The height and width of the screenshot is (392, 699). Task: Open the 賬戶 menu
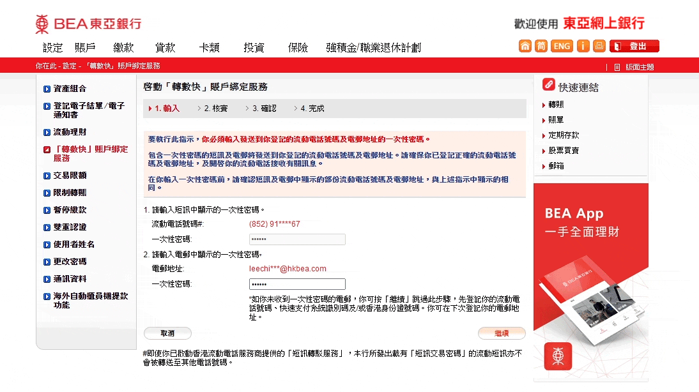click(x=85, y=48)
